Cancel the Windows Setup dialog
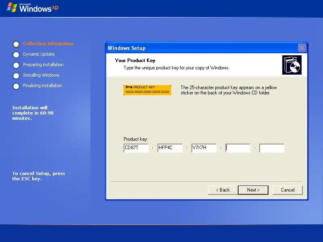323x242 pixels. tap(287, 190)
